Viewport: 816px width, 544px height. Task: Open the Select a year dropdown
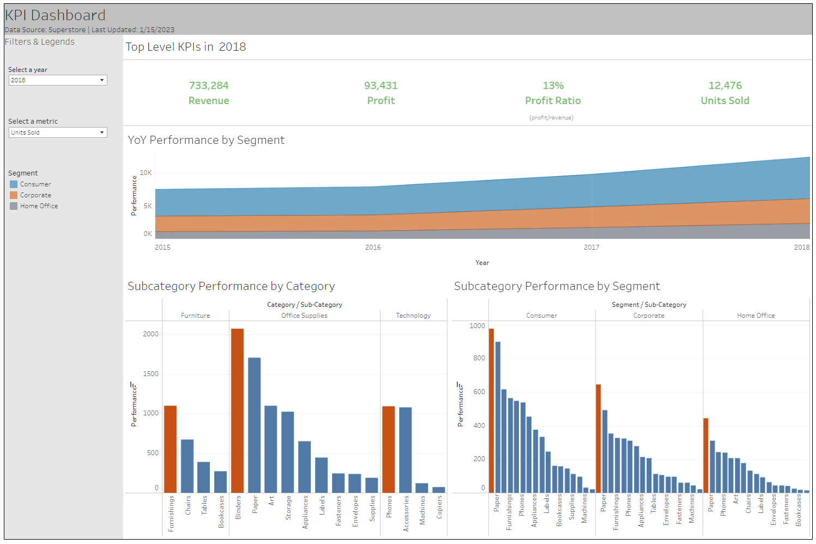(58, 80)
